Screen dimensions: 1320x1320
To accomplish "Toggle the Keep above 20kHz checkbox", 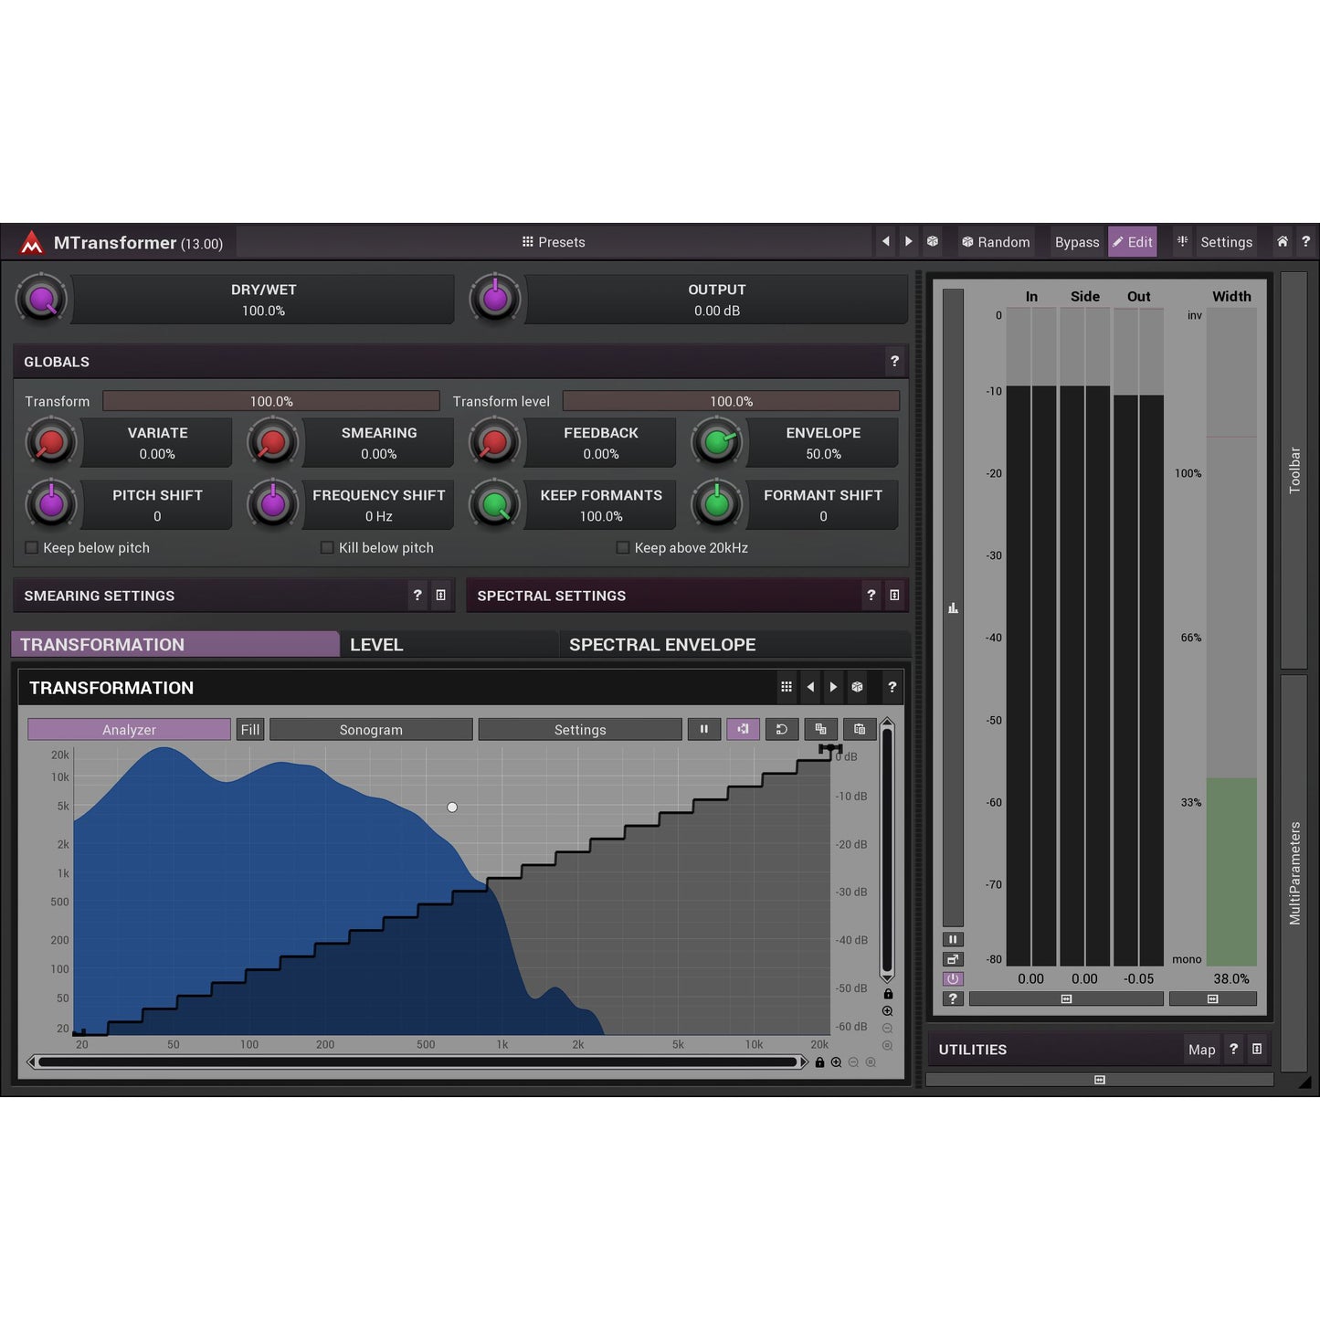I will [622, 547].
